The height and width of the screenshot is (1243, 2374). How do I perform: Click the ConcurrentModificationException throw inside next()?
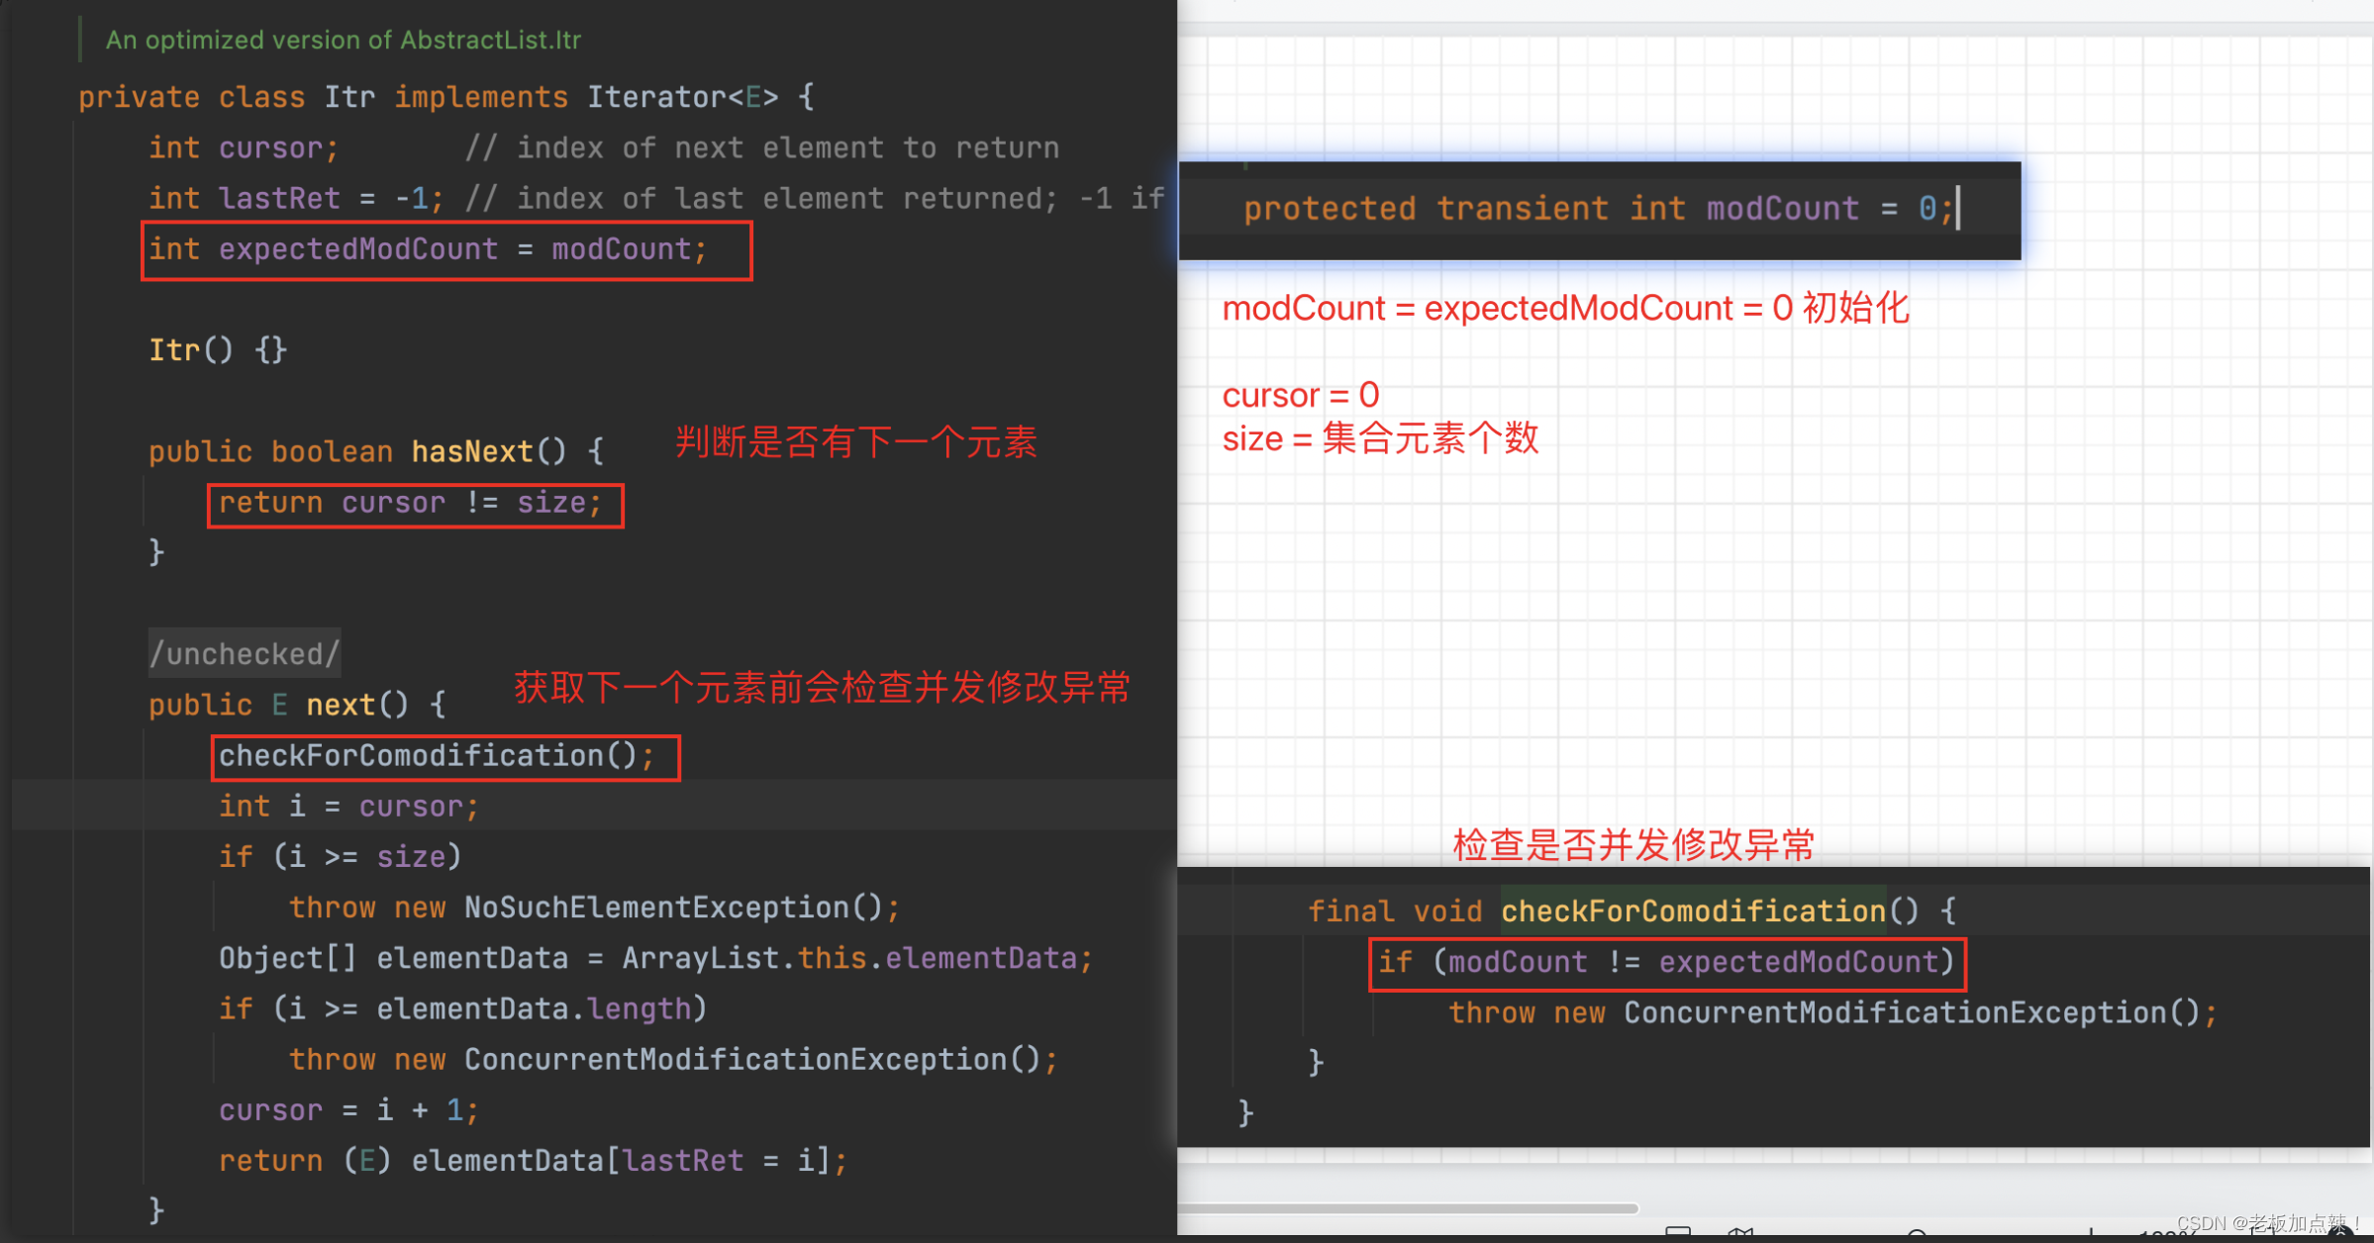[x=673, y=1060]
